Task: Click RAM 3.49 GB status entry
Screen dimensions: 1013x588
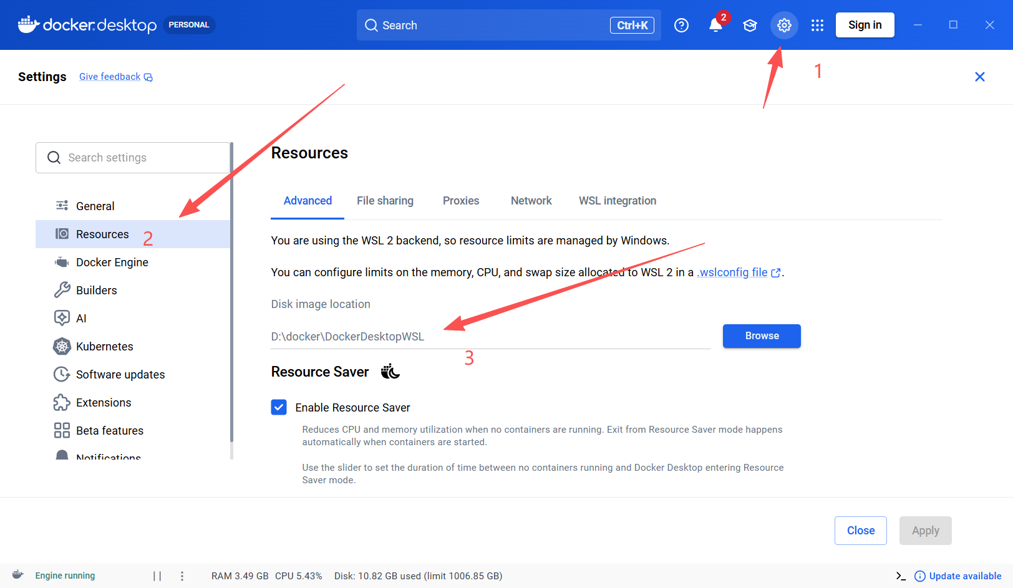Action: pyautogui.click(x=240, y=576)
